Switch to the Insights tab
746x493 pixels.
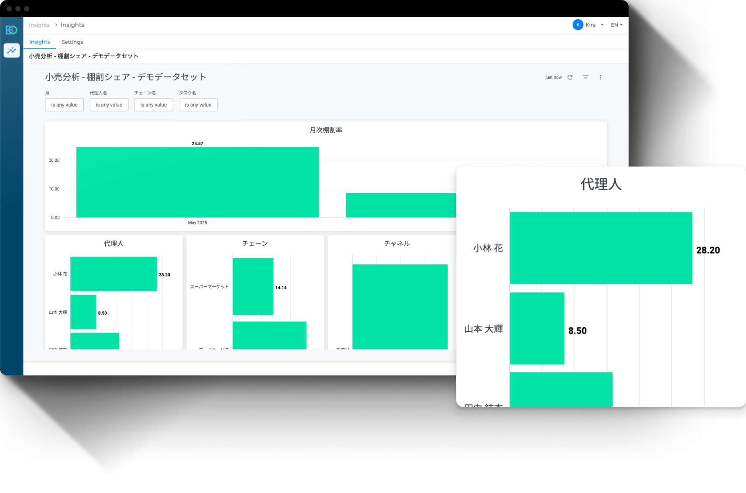(x=40, y=42)
